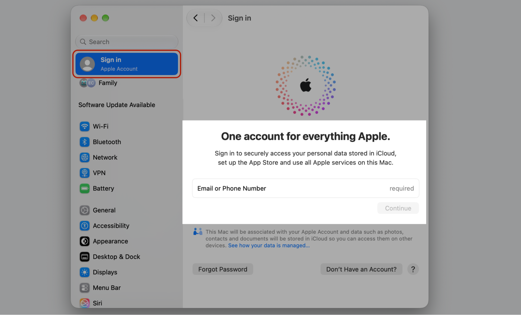
Task: Zoom the window with green button
Action: (105, 18)
